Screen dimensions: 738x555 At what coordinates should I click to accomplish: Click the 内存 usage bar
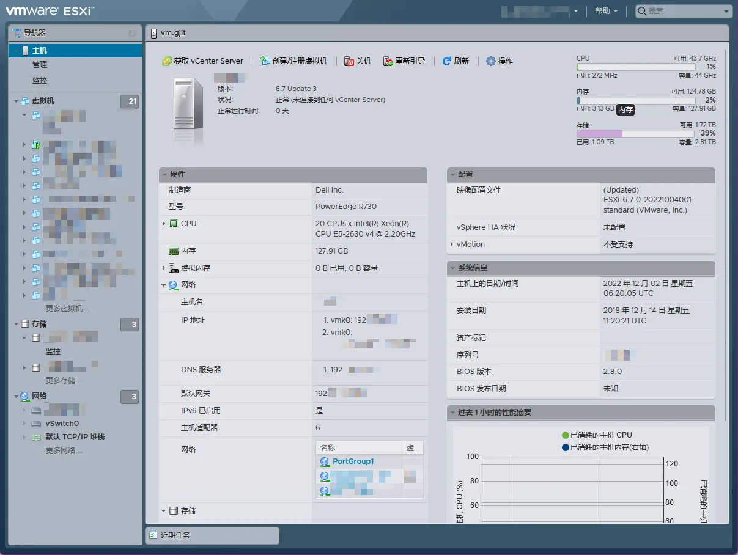(x=636, y=100)
